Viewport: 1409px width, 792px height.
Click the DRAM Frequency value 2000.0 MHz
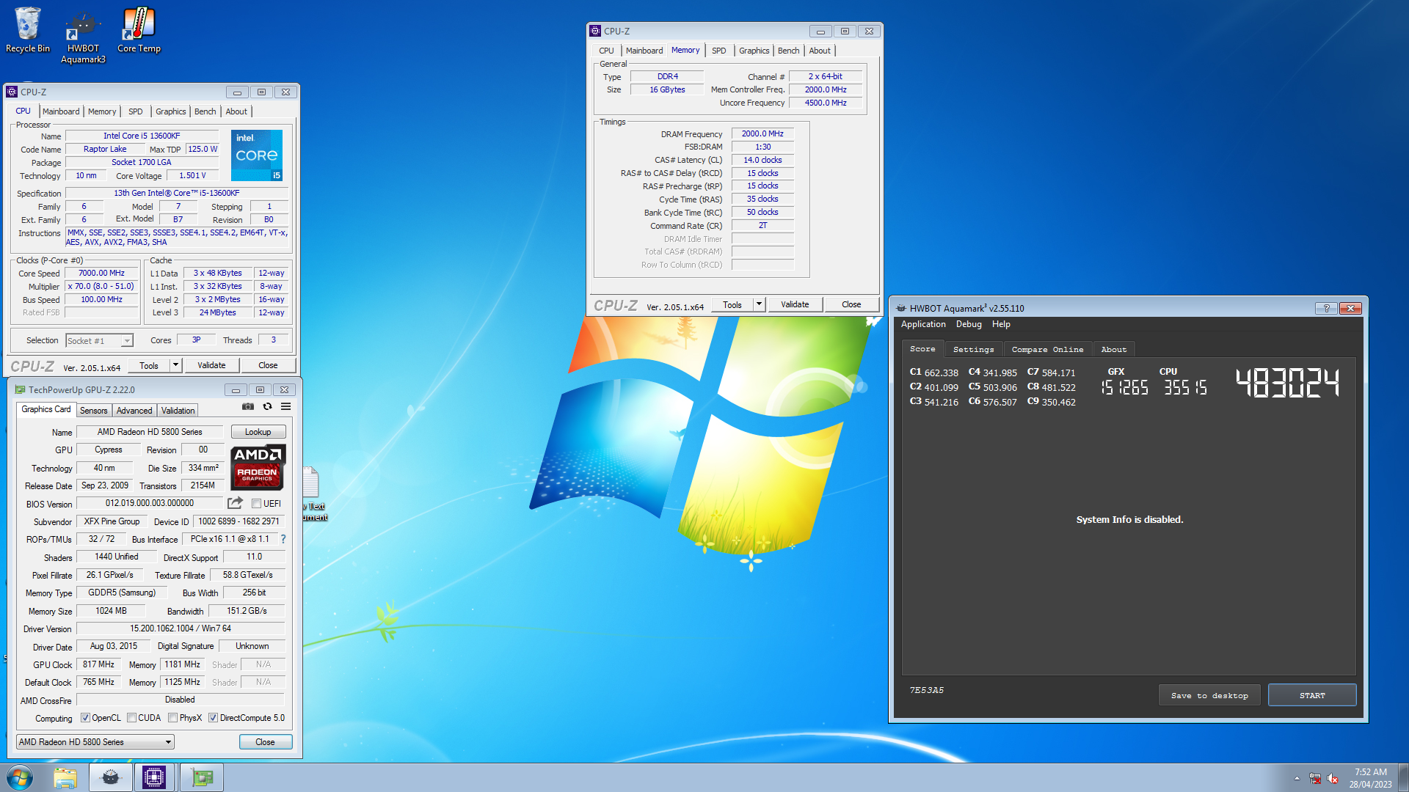click(x=762, y=133)
